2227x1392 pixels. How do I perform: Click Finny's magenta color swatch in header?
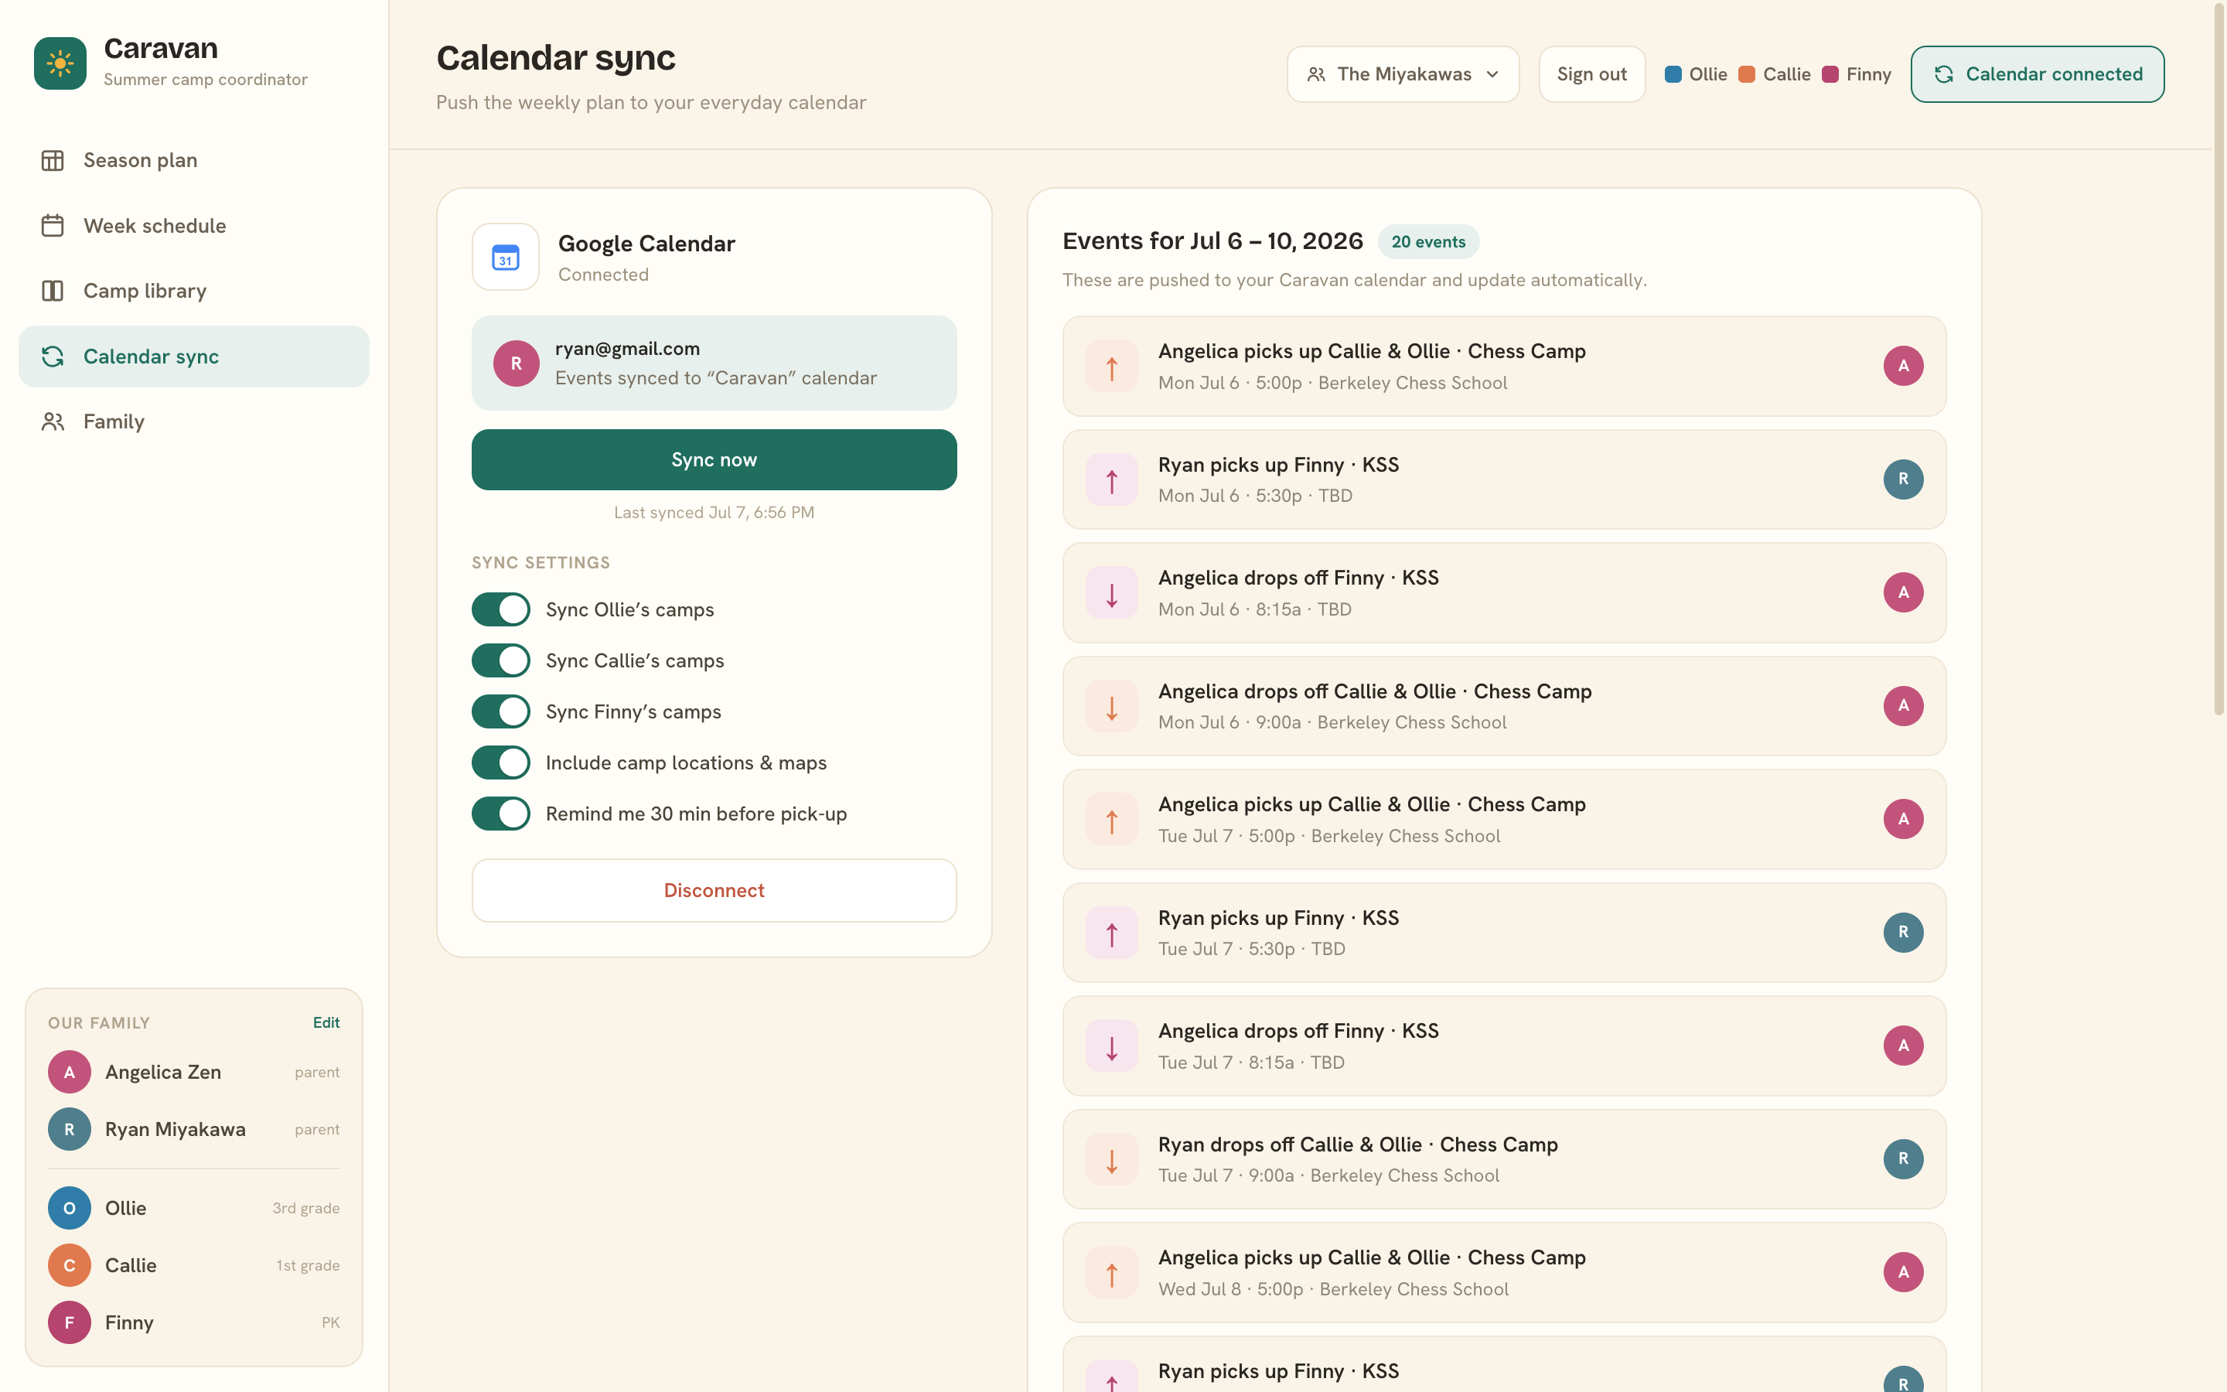pos(1830,74)
